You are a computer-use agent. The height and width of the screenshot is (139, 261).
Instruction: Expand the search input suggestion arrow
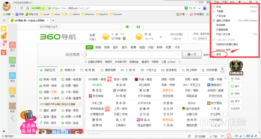(x=178, y=54)
